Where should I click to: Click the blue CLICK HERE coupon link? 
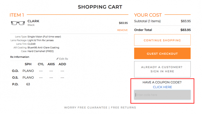[162, 87]
